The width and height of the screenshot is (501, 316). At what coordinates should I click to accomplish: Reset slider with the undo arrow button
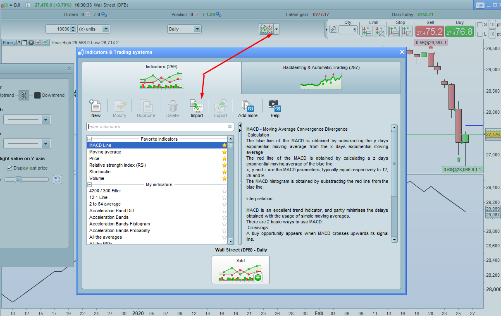(57, 180)
